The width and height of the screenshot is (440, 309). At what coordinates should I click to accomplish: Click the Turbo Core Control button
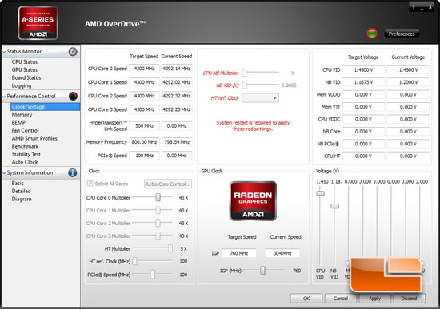coord(168,184)
